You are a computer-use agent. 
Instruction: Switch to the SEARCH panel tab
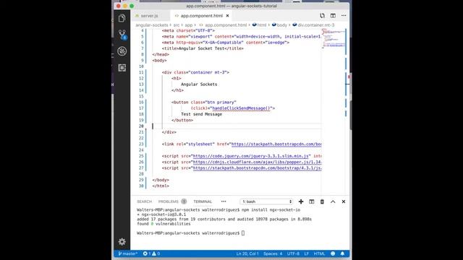[144, 201]
